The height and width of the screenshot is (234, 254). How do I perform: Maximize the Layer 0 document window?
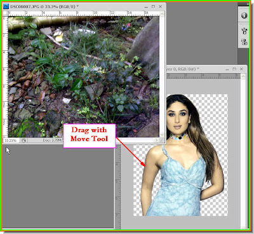point(234,69)
